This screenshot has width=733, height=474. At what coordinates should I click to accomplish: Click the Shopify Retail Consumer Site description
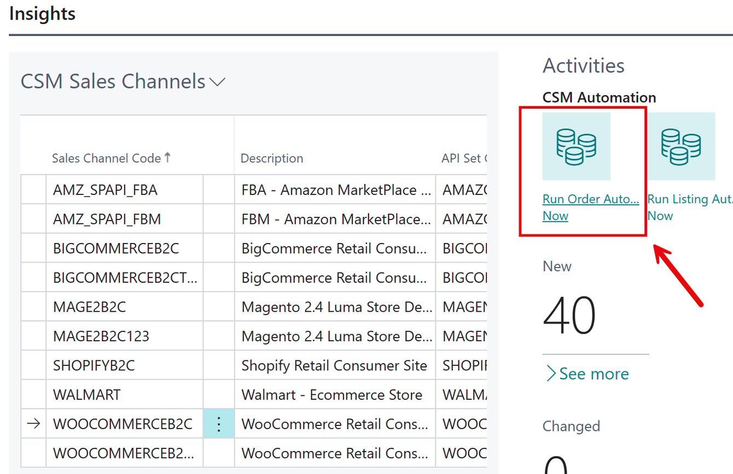pos(334,365)
